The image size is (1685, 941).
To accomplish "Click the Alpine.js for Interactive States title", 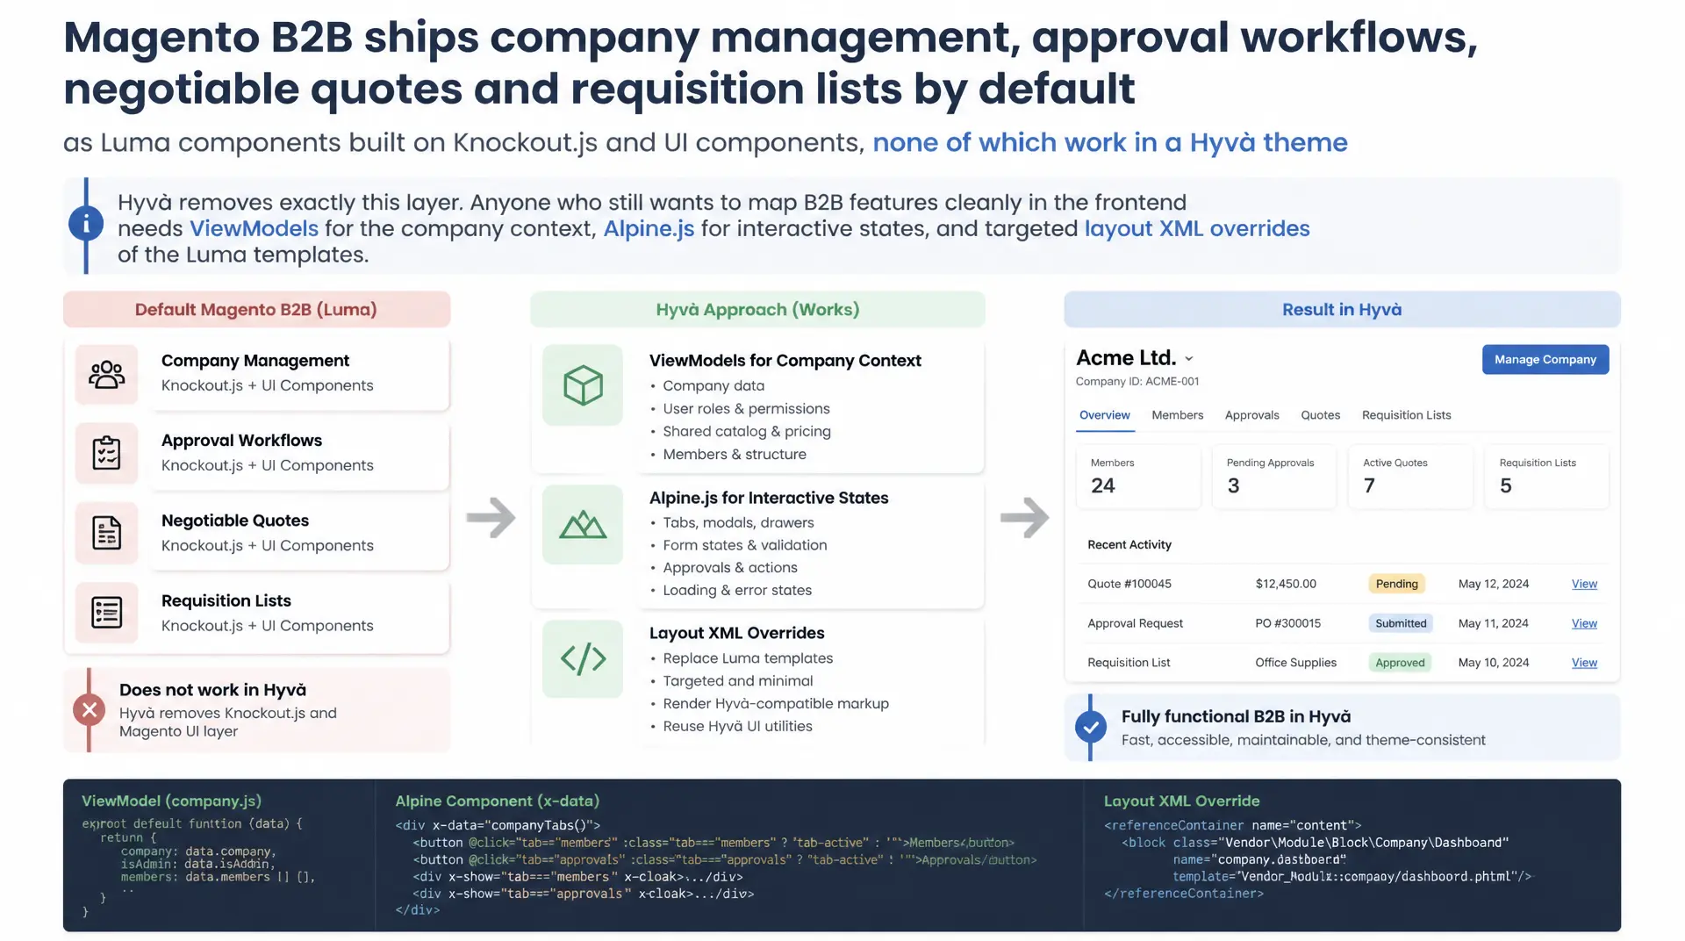I will [x=769, y=498].
